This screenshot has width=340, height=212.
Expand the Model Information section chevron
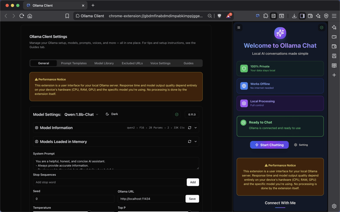coord(196,128)
